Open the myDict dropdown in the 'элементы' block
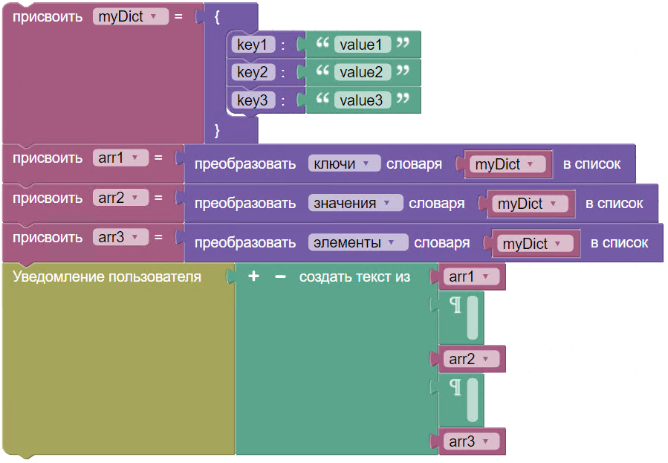Viewport: 668px width, 463px height. pyautogui.click(x=536, y=244)
